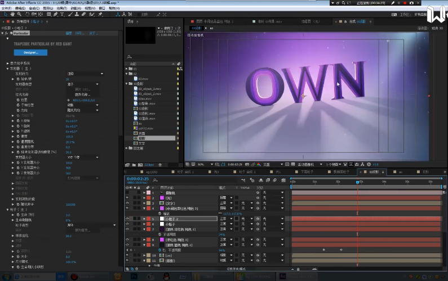Click the 重置 link for Particular effect
The height and width of the screenshot is (281, 448).
pyautogui.click(x=69, y=33)
